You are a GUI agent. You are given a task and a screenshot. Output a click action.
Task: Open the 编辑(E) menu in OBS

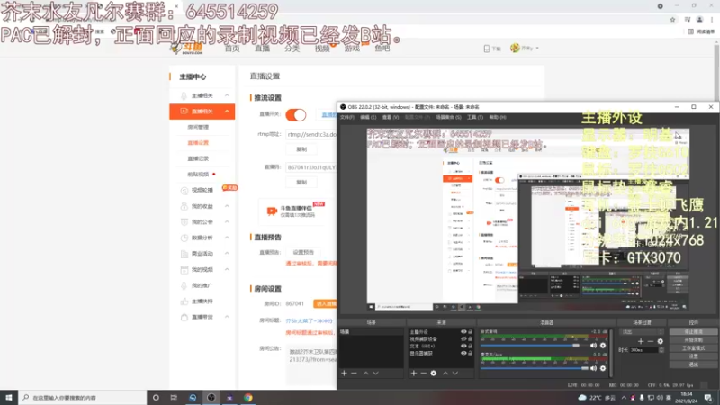pos(368,118)
